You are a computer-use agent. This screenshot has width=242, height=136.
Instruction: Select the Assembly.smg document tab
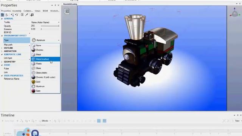[x=70, y=4]
